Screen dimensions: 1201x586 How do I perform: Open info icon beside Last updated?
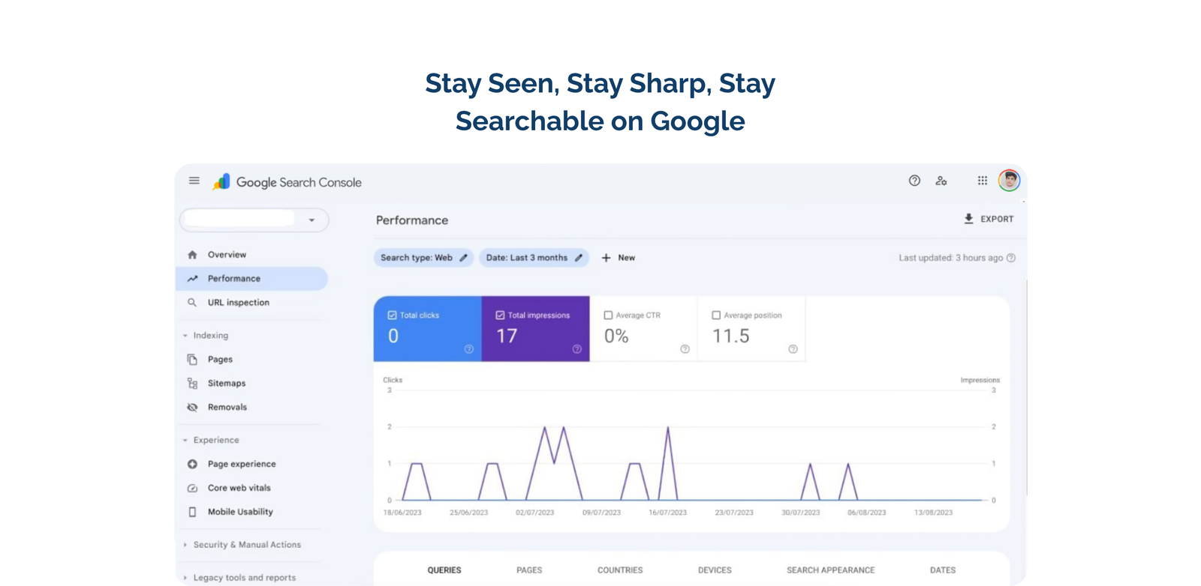pos(1011,258)
